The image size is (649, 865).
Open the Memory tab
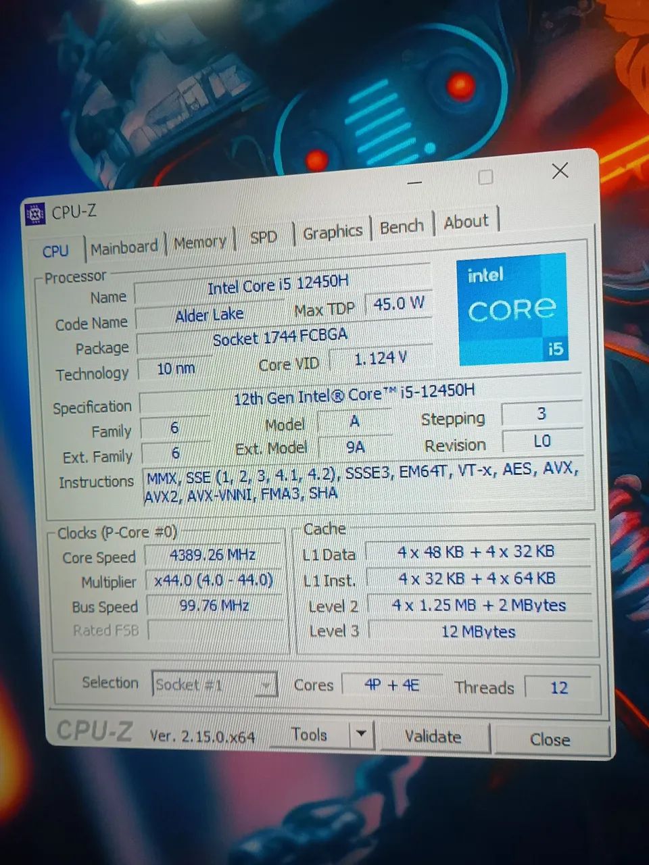(200, 242)
